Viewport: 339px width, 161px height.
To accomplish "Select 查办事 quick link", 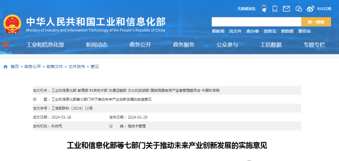I will tap(252, 31).
